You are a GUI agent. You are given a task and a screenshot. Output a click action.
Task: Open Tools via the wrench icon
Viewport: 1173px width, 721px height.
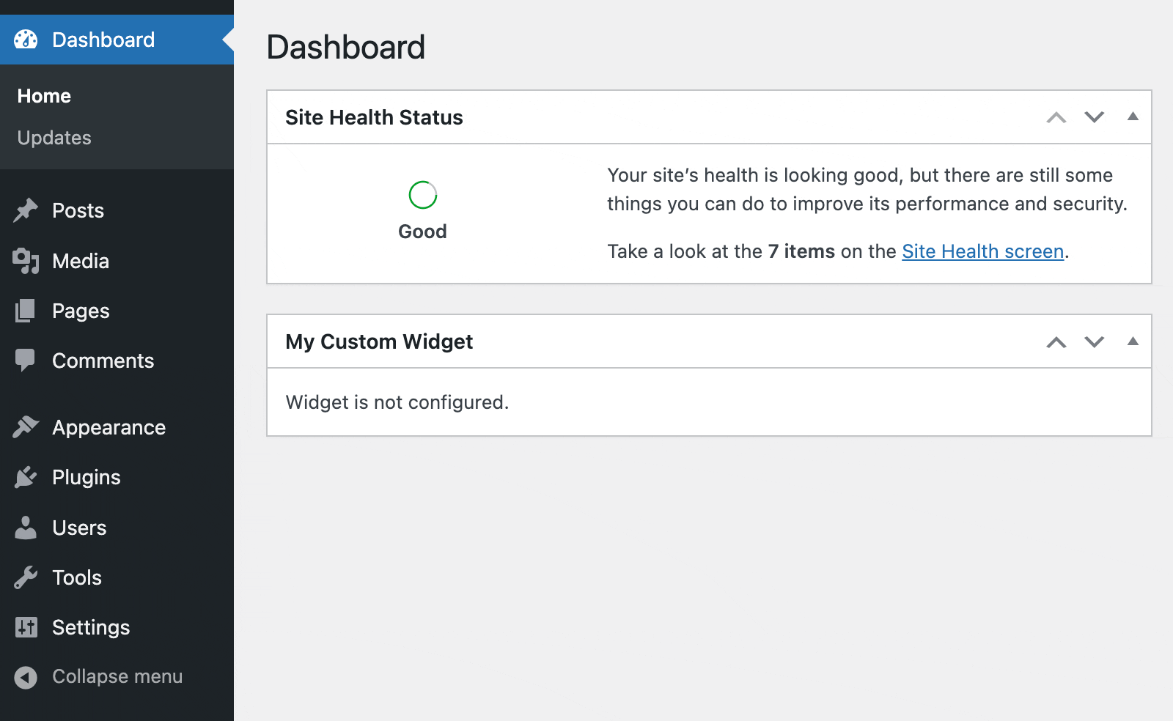pos(25,577)
